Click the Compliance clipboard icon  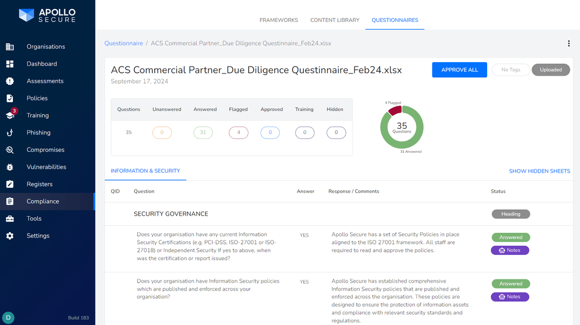click(10, 201)
